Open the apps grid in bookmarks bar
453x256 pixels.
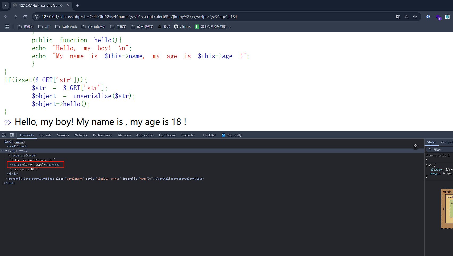pyautogui.click(x=7, y=27)
